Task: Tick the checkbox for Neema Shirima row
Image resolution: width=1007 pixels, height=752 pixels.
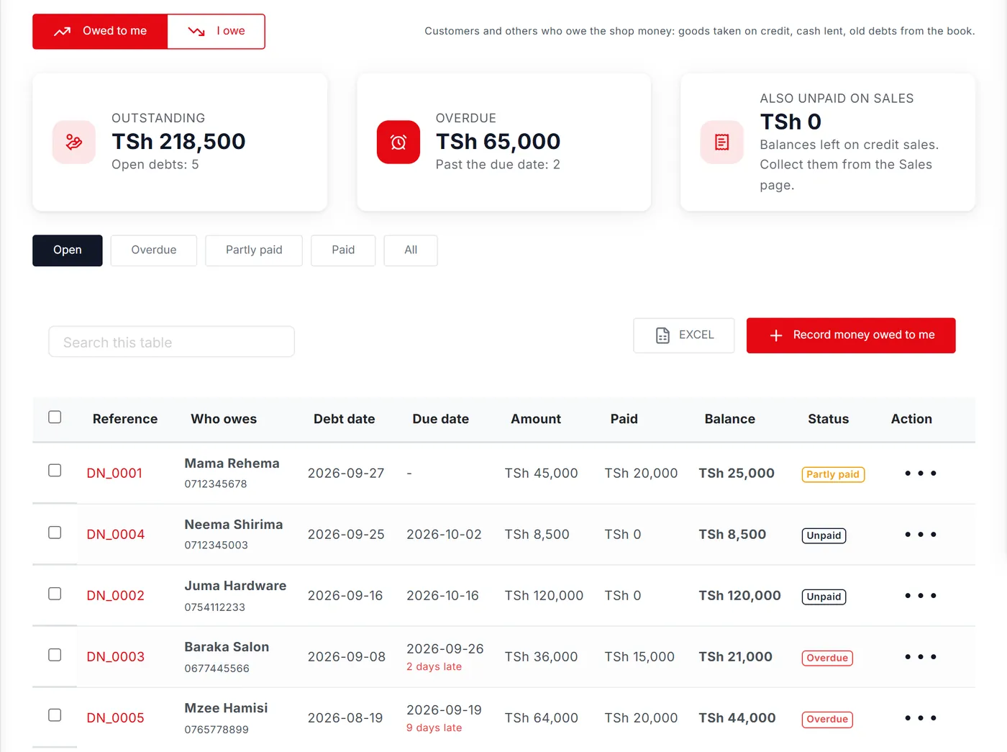Action: [55, 533]
